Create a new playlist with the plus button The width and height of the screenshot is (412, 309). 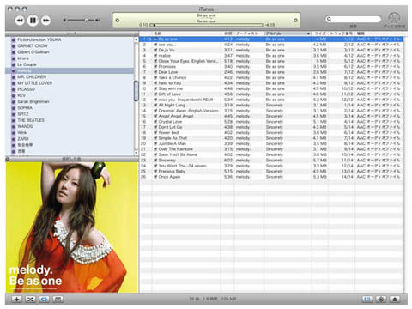click(x=16, y=300)
